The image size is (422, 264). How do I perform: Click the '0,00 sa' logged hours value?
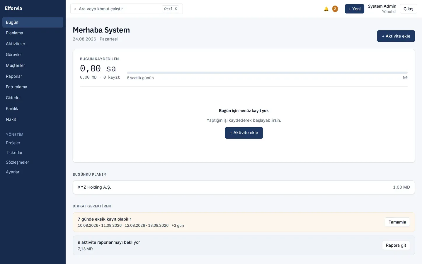98,68
